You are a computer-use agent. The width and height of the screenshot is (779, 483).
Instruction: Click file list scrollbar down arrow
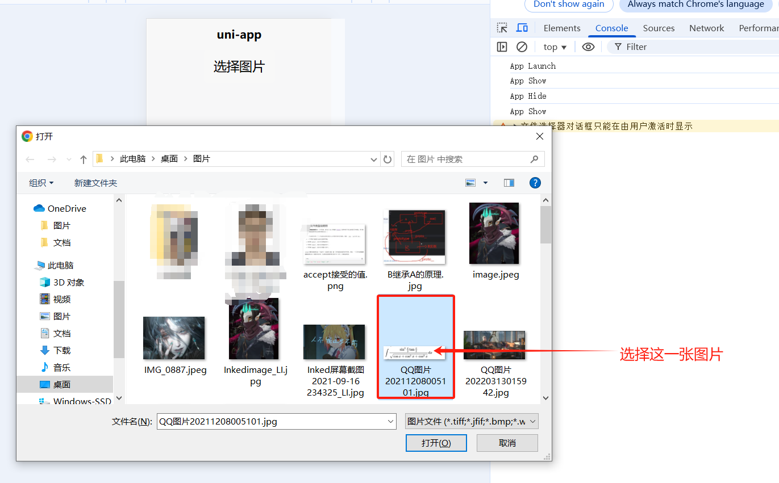(x=545, y=398)
